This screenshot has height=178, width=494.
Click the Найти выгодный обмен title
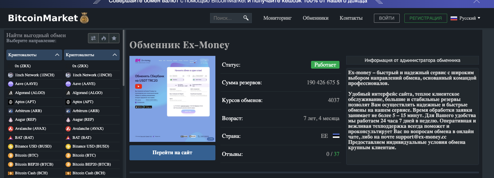tap(36, 35)
